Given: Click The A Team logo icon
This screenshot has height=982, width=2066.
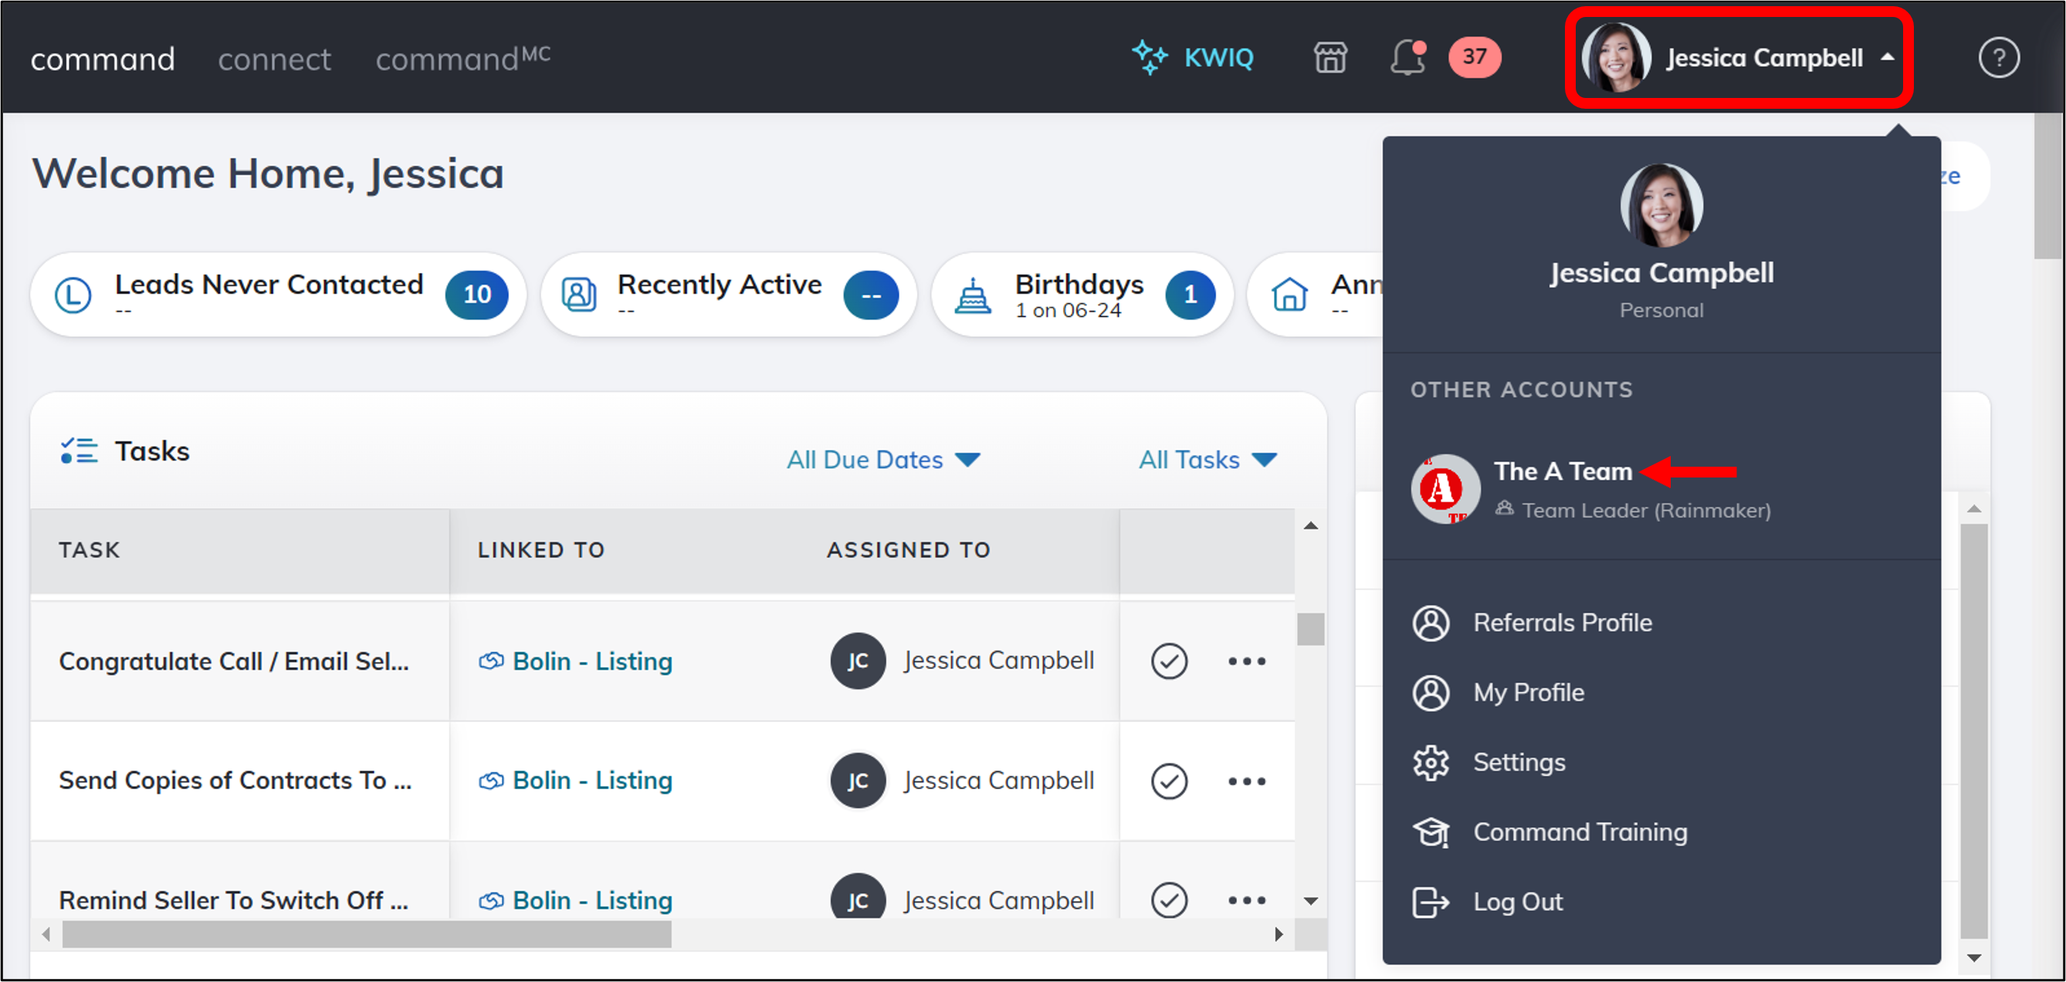Looking at the screenshot, I should 1445,489.
